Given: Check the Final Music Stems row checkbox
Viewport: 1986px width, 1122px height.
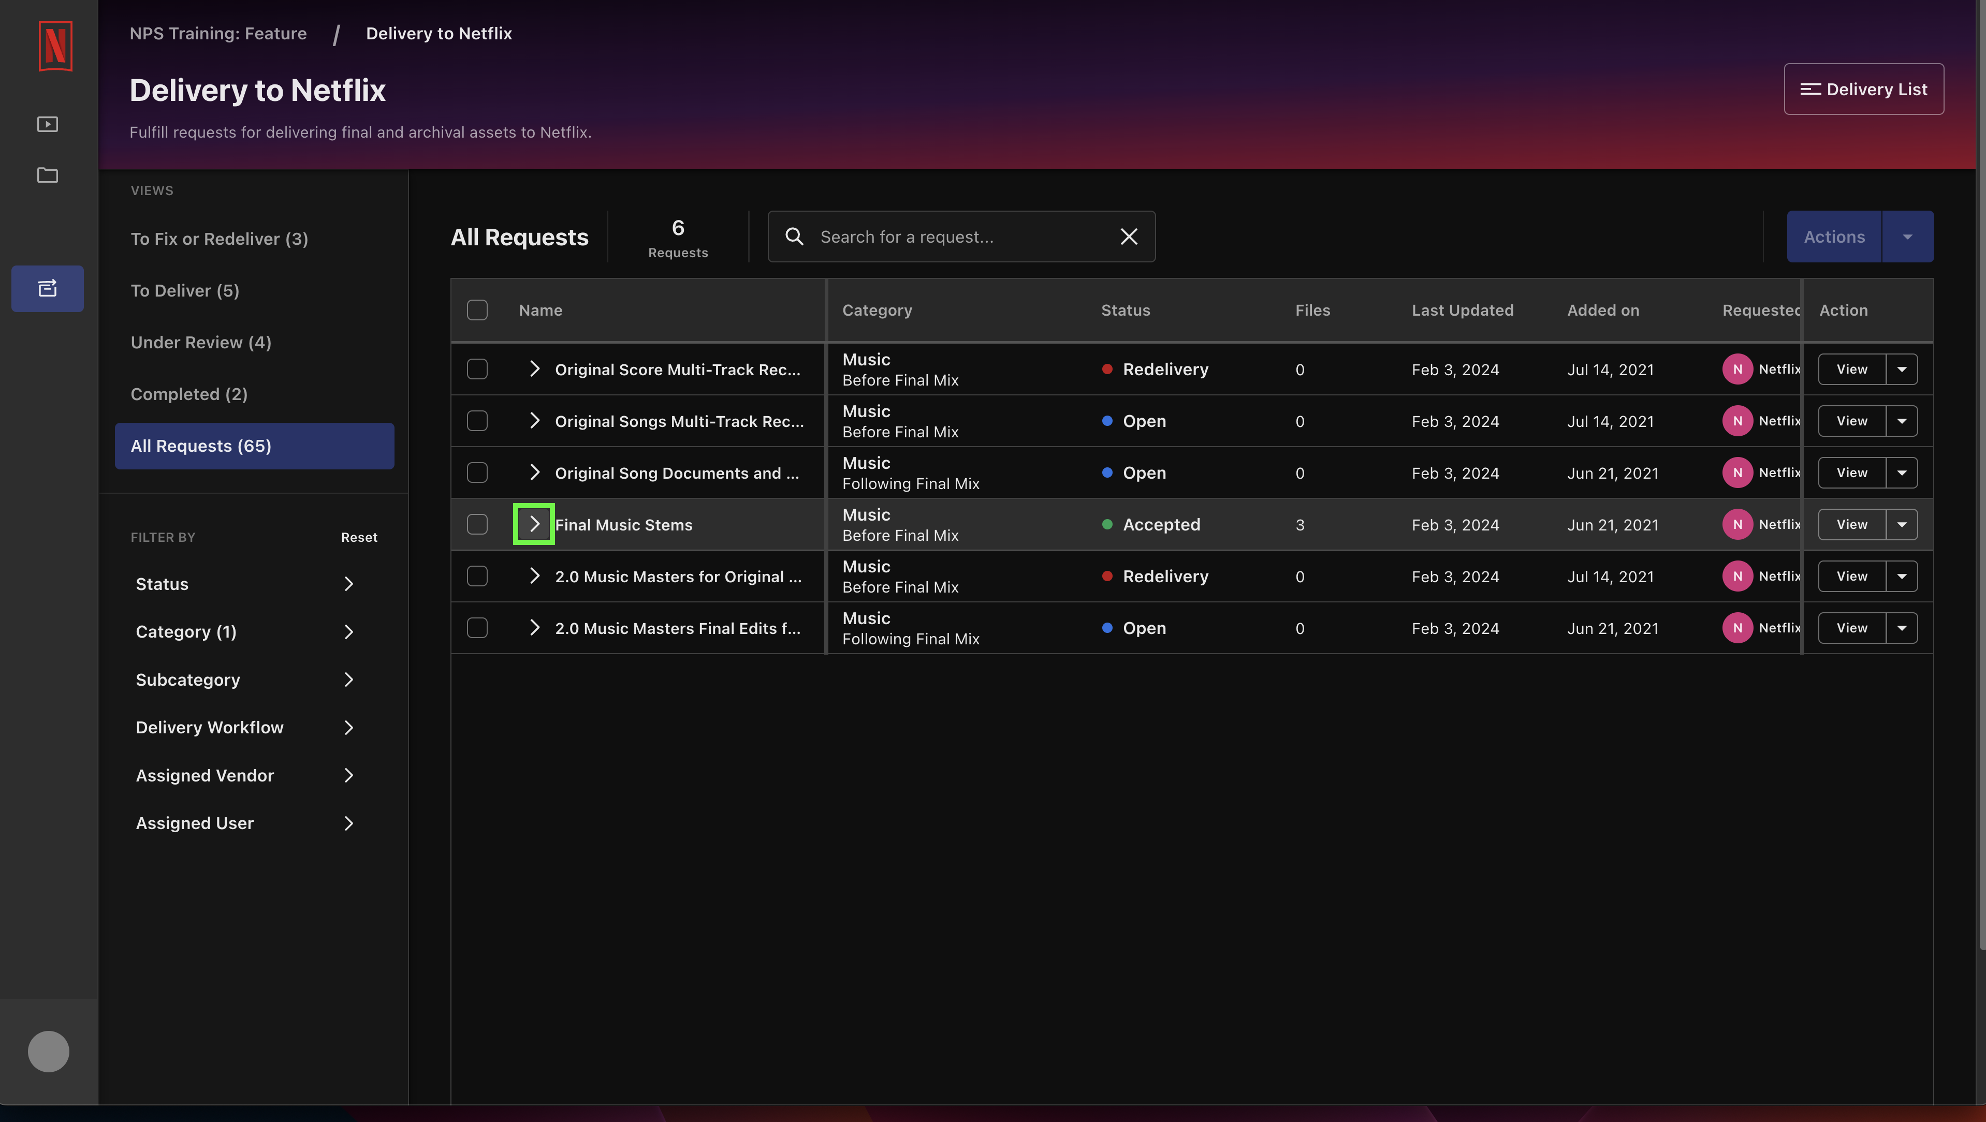Looking at the screenshot, I should coord(477,524).
